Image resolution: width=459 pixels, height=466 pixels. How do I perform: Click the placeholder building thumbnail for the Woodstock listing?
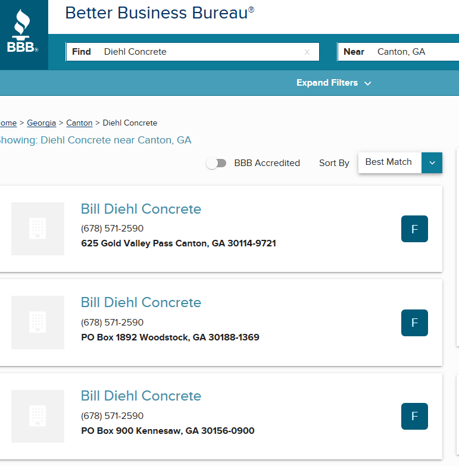click(38, 323)
